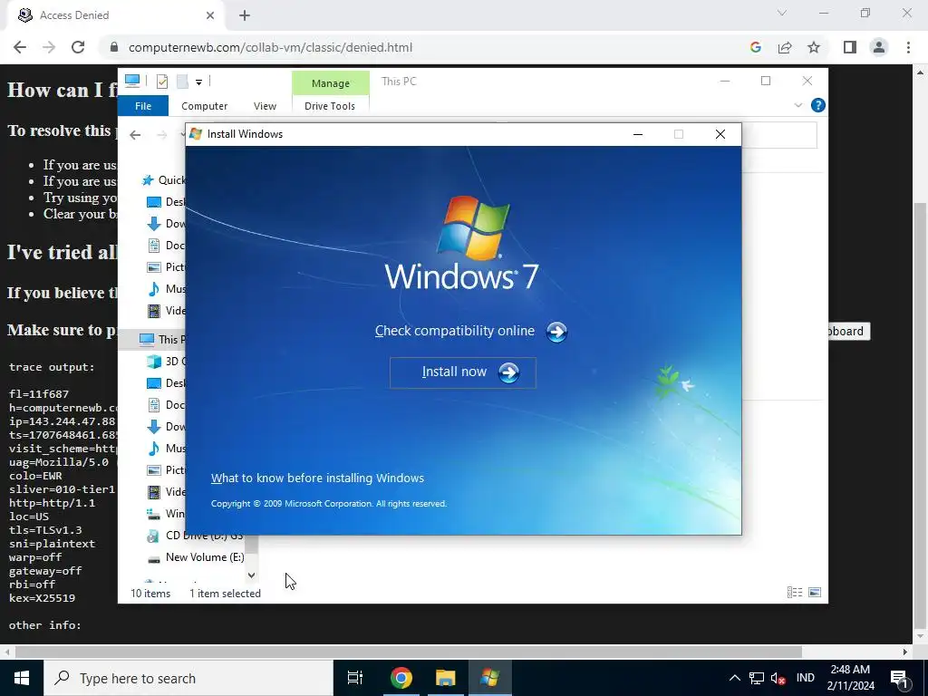Go back in Chrome browser
Screen dimensions: 928x696
point(20,47)
